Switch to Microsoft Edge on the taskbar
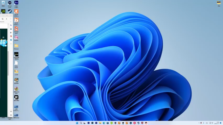This screenshot has height=125, width=223. click(x=104, y=123)
